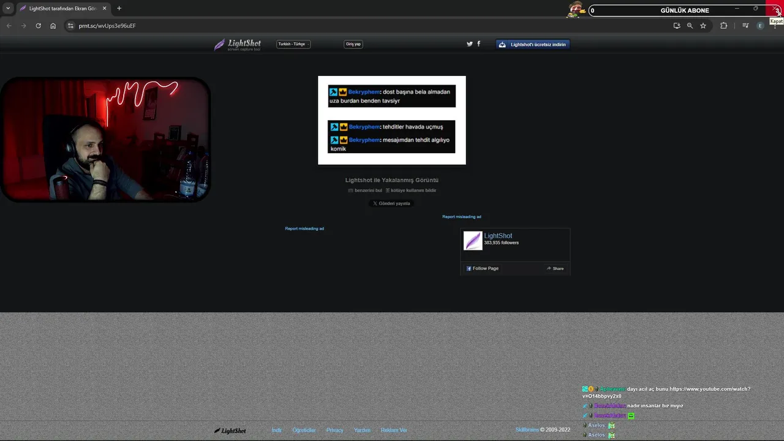Open the Privacy footer link

coord(335,430)
